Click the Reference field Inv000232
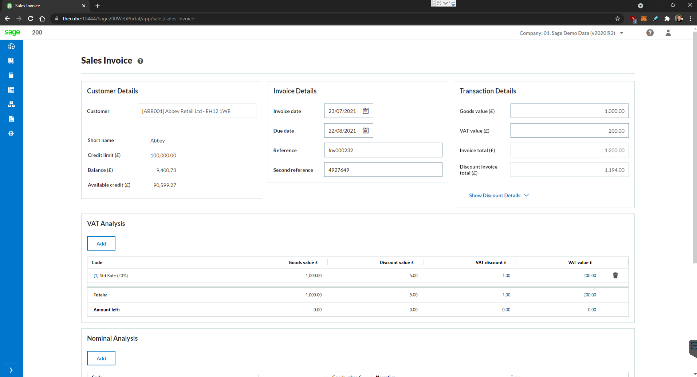 (x=383, y=150)
